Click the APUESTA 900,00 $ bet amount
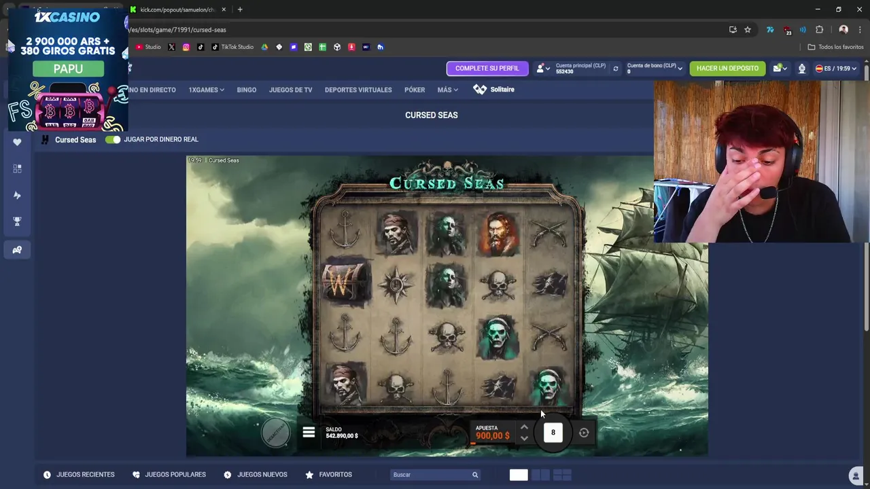Image resolution: width=870 pixels, height=489 pixels. pos(492,436)
